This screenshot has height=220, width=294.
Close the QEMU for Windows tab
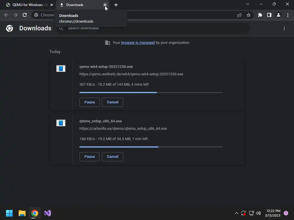[x=52, y=5]
